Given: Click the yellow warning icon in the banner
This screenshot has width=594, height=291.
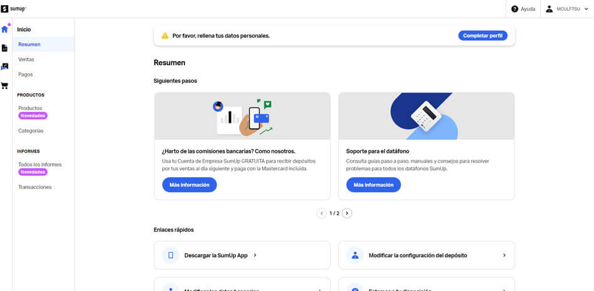Looking at the screenshot, I should pyautogui.click(x=165, y=36).
